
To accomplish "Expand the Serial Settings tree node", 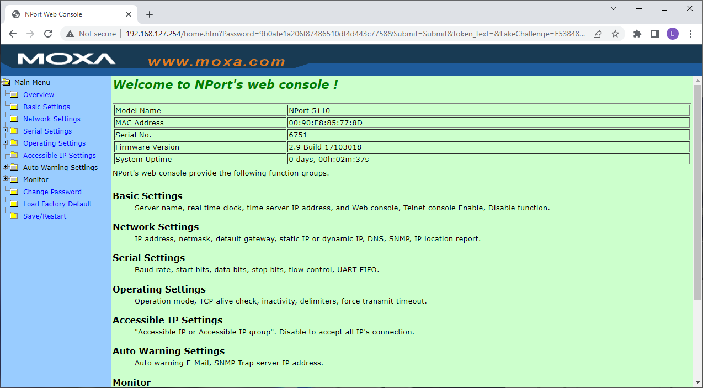I will (x=5, y=131).
